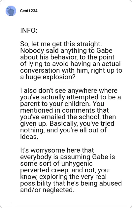Click the line 'parent to your children. You'

click(62, 104)
